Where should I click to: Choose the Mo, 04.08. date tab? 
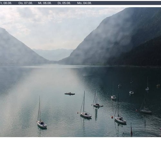[x=84, y=3]
